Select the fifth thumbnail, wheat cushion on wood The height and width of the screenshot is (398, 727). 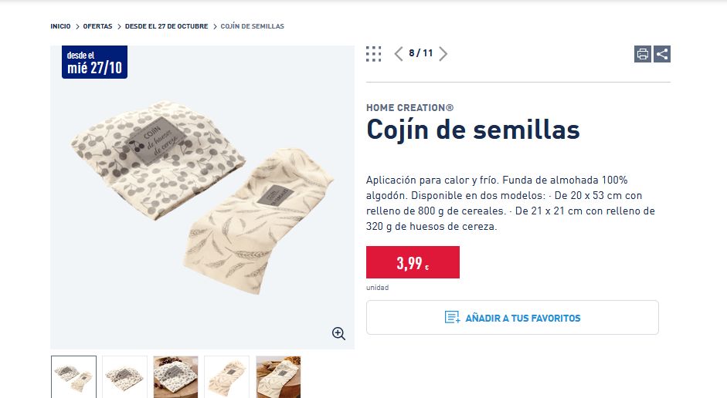point(278,376)
